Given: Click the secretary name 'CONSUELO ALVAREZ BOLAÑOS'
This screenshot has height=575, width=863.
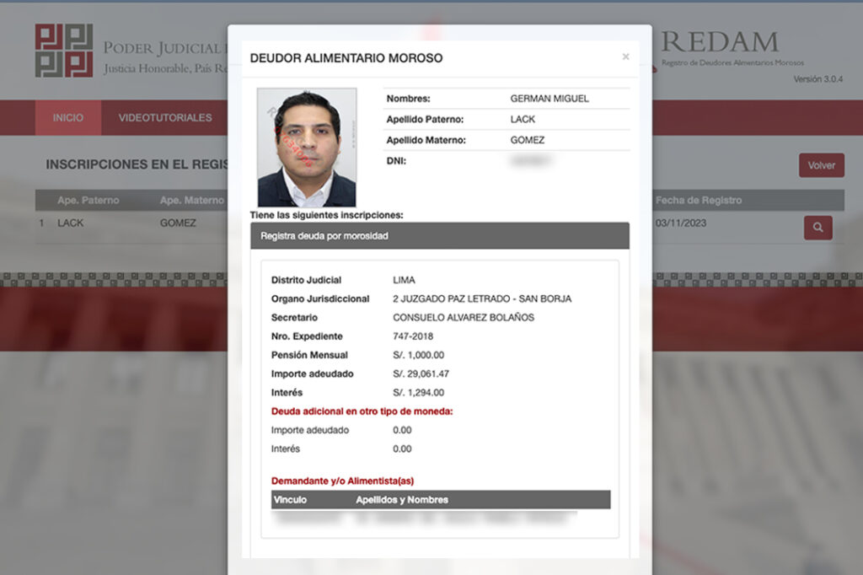Looking at the screenshot, I should pos(464,318).
